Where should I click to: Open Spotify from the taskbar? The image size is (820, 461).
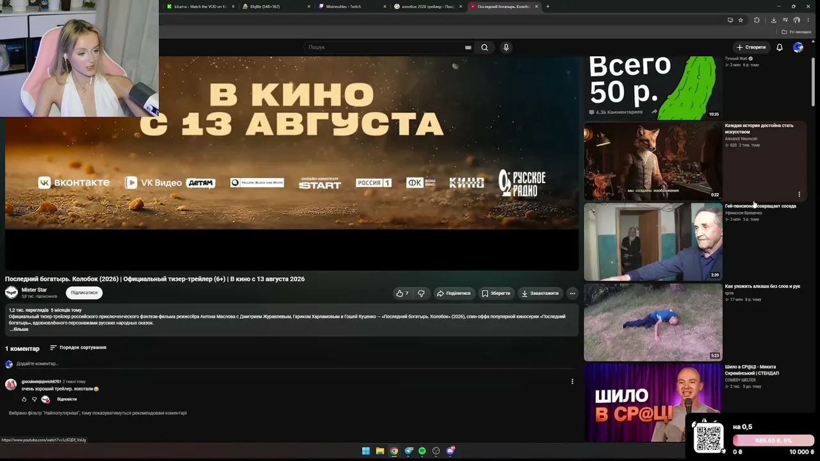422,451
